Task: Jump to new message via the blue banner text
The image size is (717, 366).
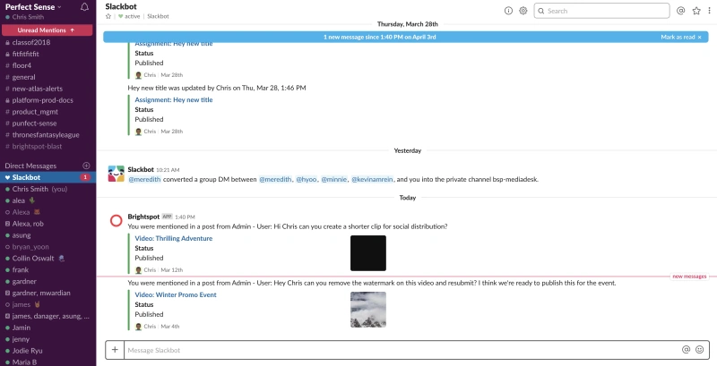Action: click(x=379, y=37)
